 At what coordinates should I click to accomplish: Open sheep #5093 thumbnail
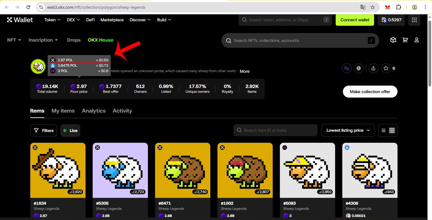point(307,170)
